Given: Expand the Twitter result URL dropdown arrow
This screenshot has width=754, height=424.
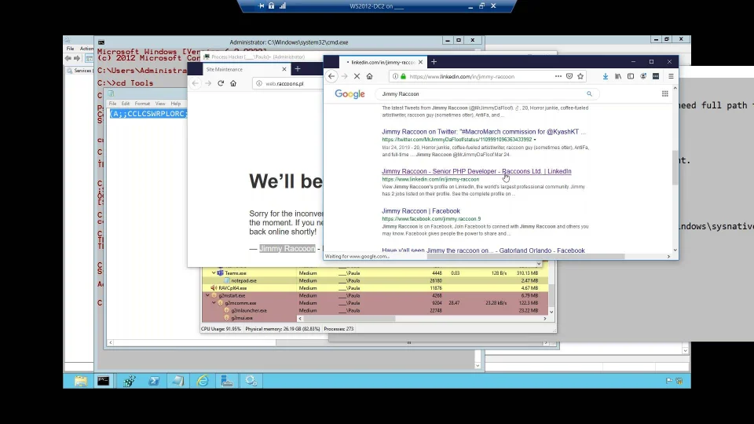Looking at the screenshot, I should click(x=535, y=140).
